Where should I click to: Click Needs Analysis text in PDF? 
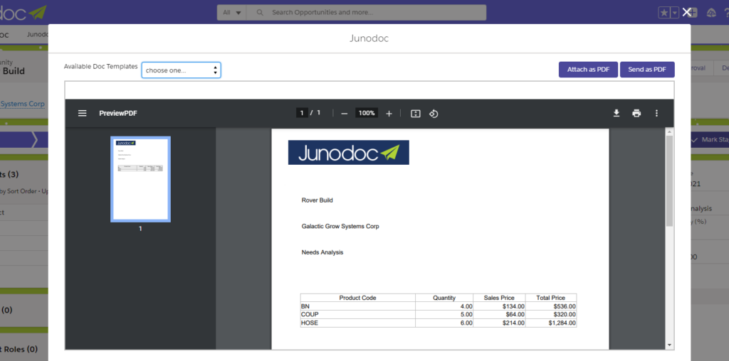coord(322,252)
